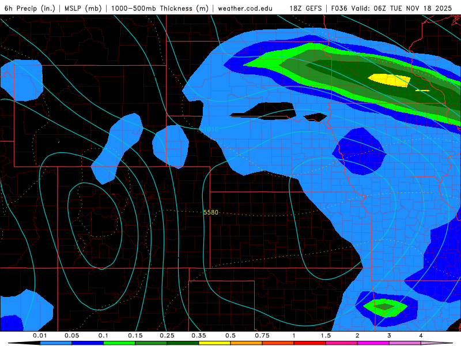Click the violet 3 inch legend swatch
This screenshot has height=346, width=461.
405,343
